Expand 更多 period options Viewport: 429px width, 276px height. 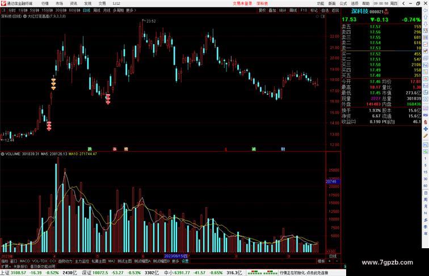[131, 10]
